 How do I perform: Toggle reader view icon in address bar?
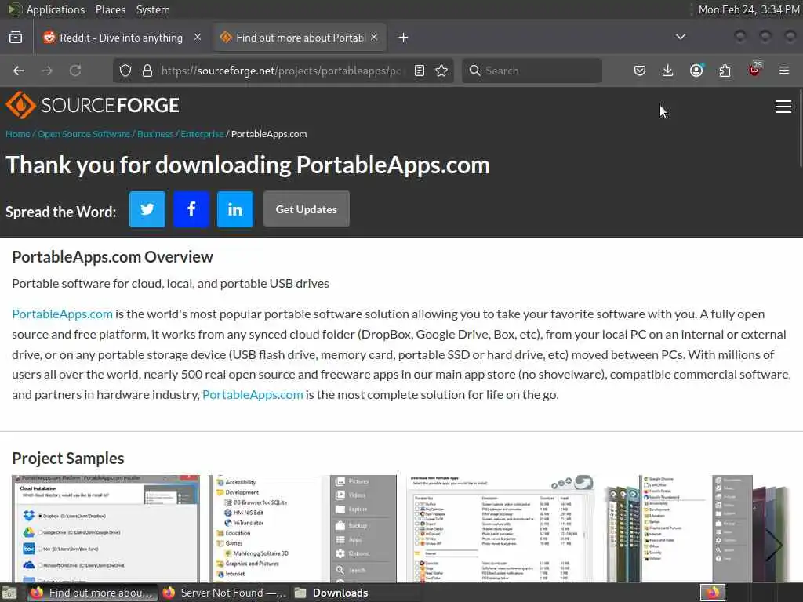420,71
